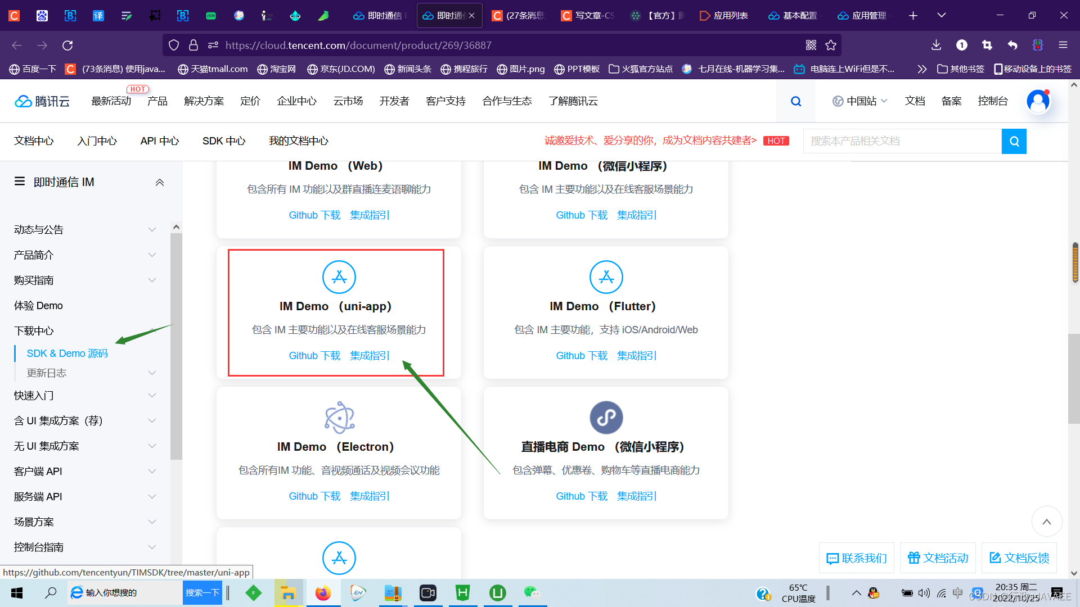This screenshot has width=1080, height=607.
Task: Reload the page with the refresh icon
Action: tap(67, 45)
